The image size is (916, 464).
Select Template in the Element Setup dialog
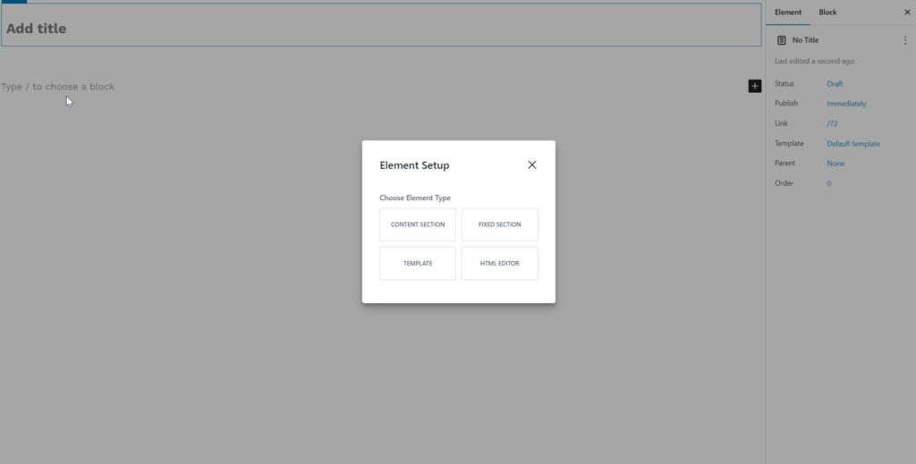(418, 264)
